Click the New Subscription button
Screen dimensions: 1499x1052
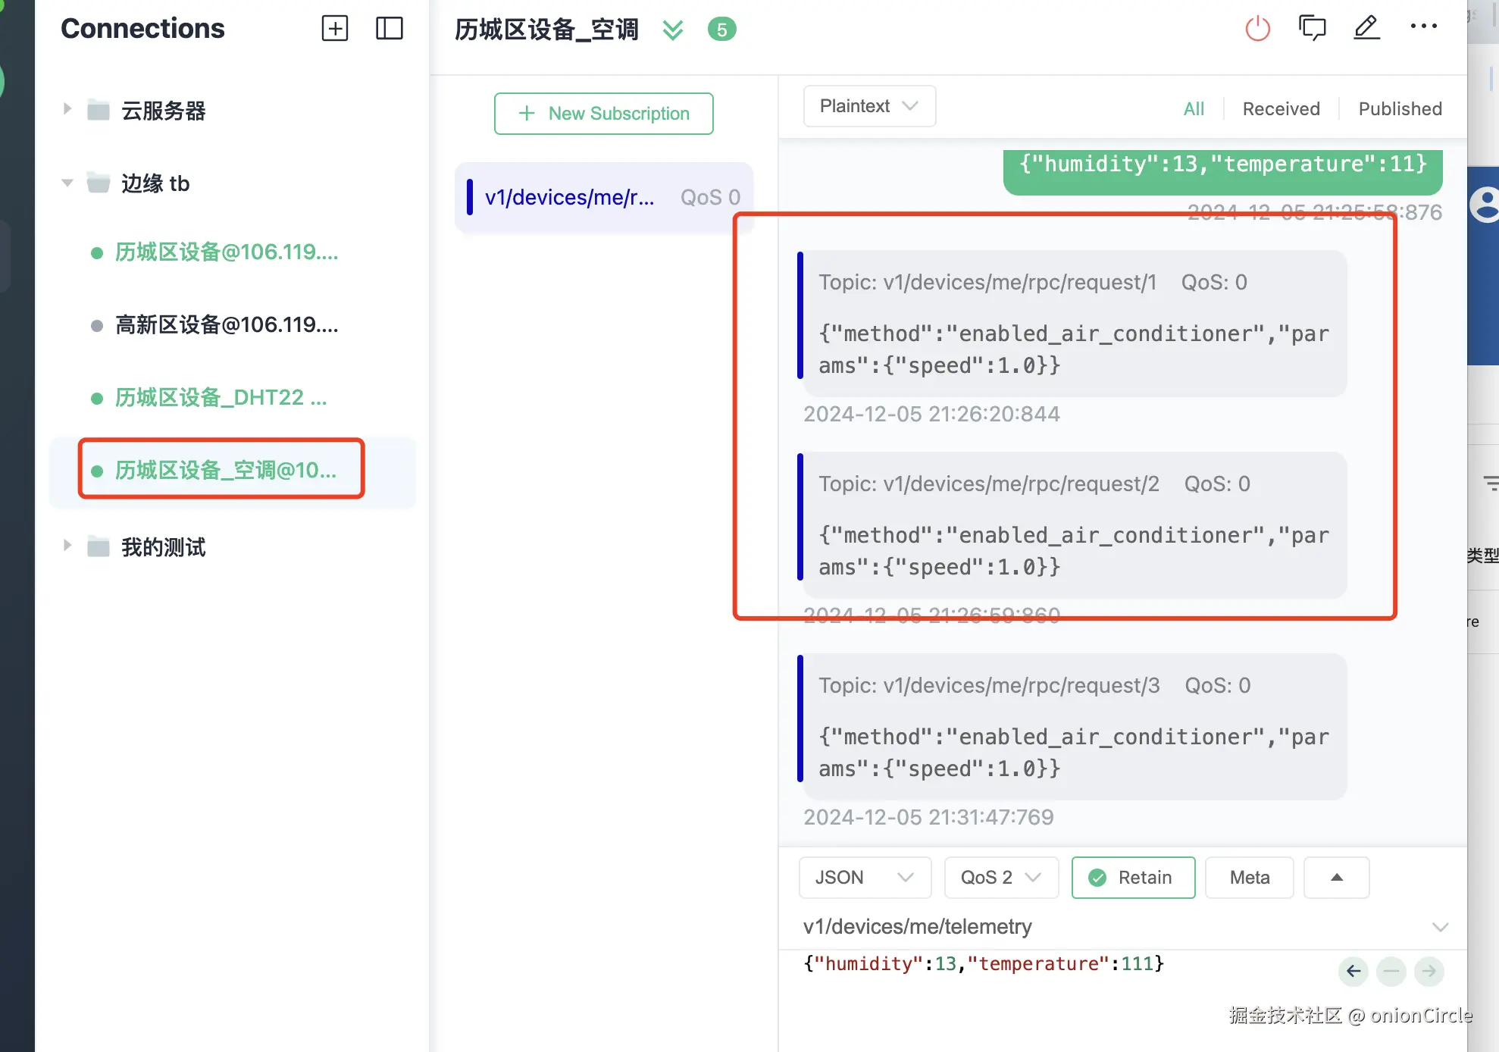click(x=603, y=114)
